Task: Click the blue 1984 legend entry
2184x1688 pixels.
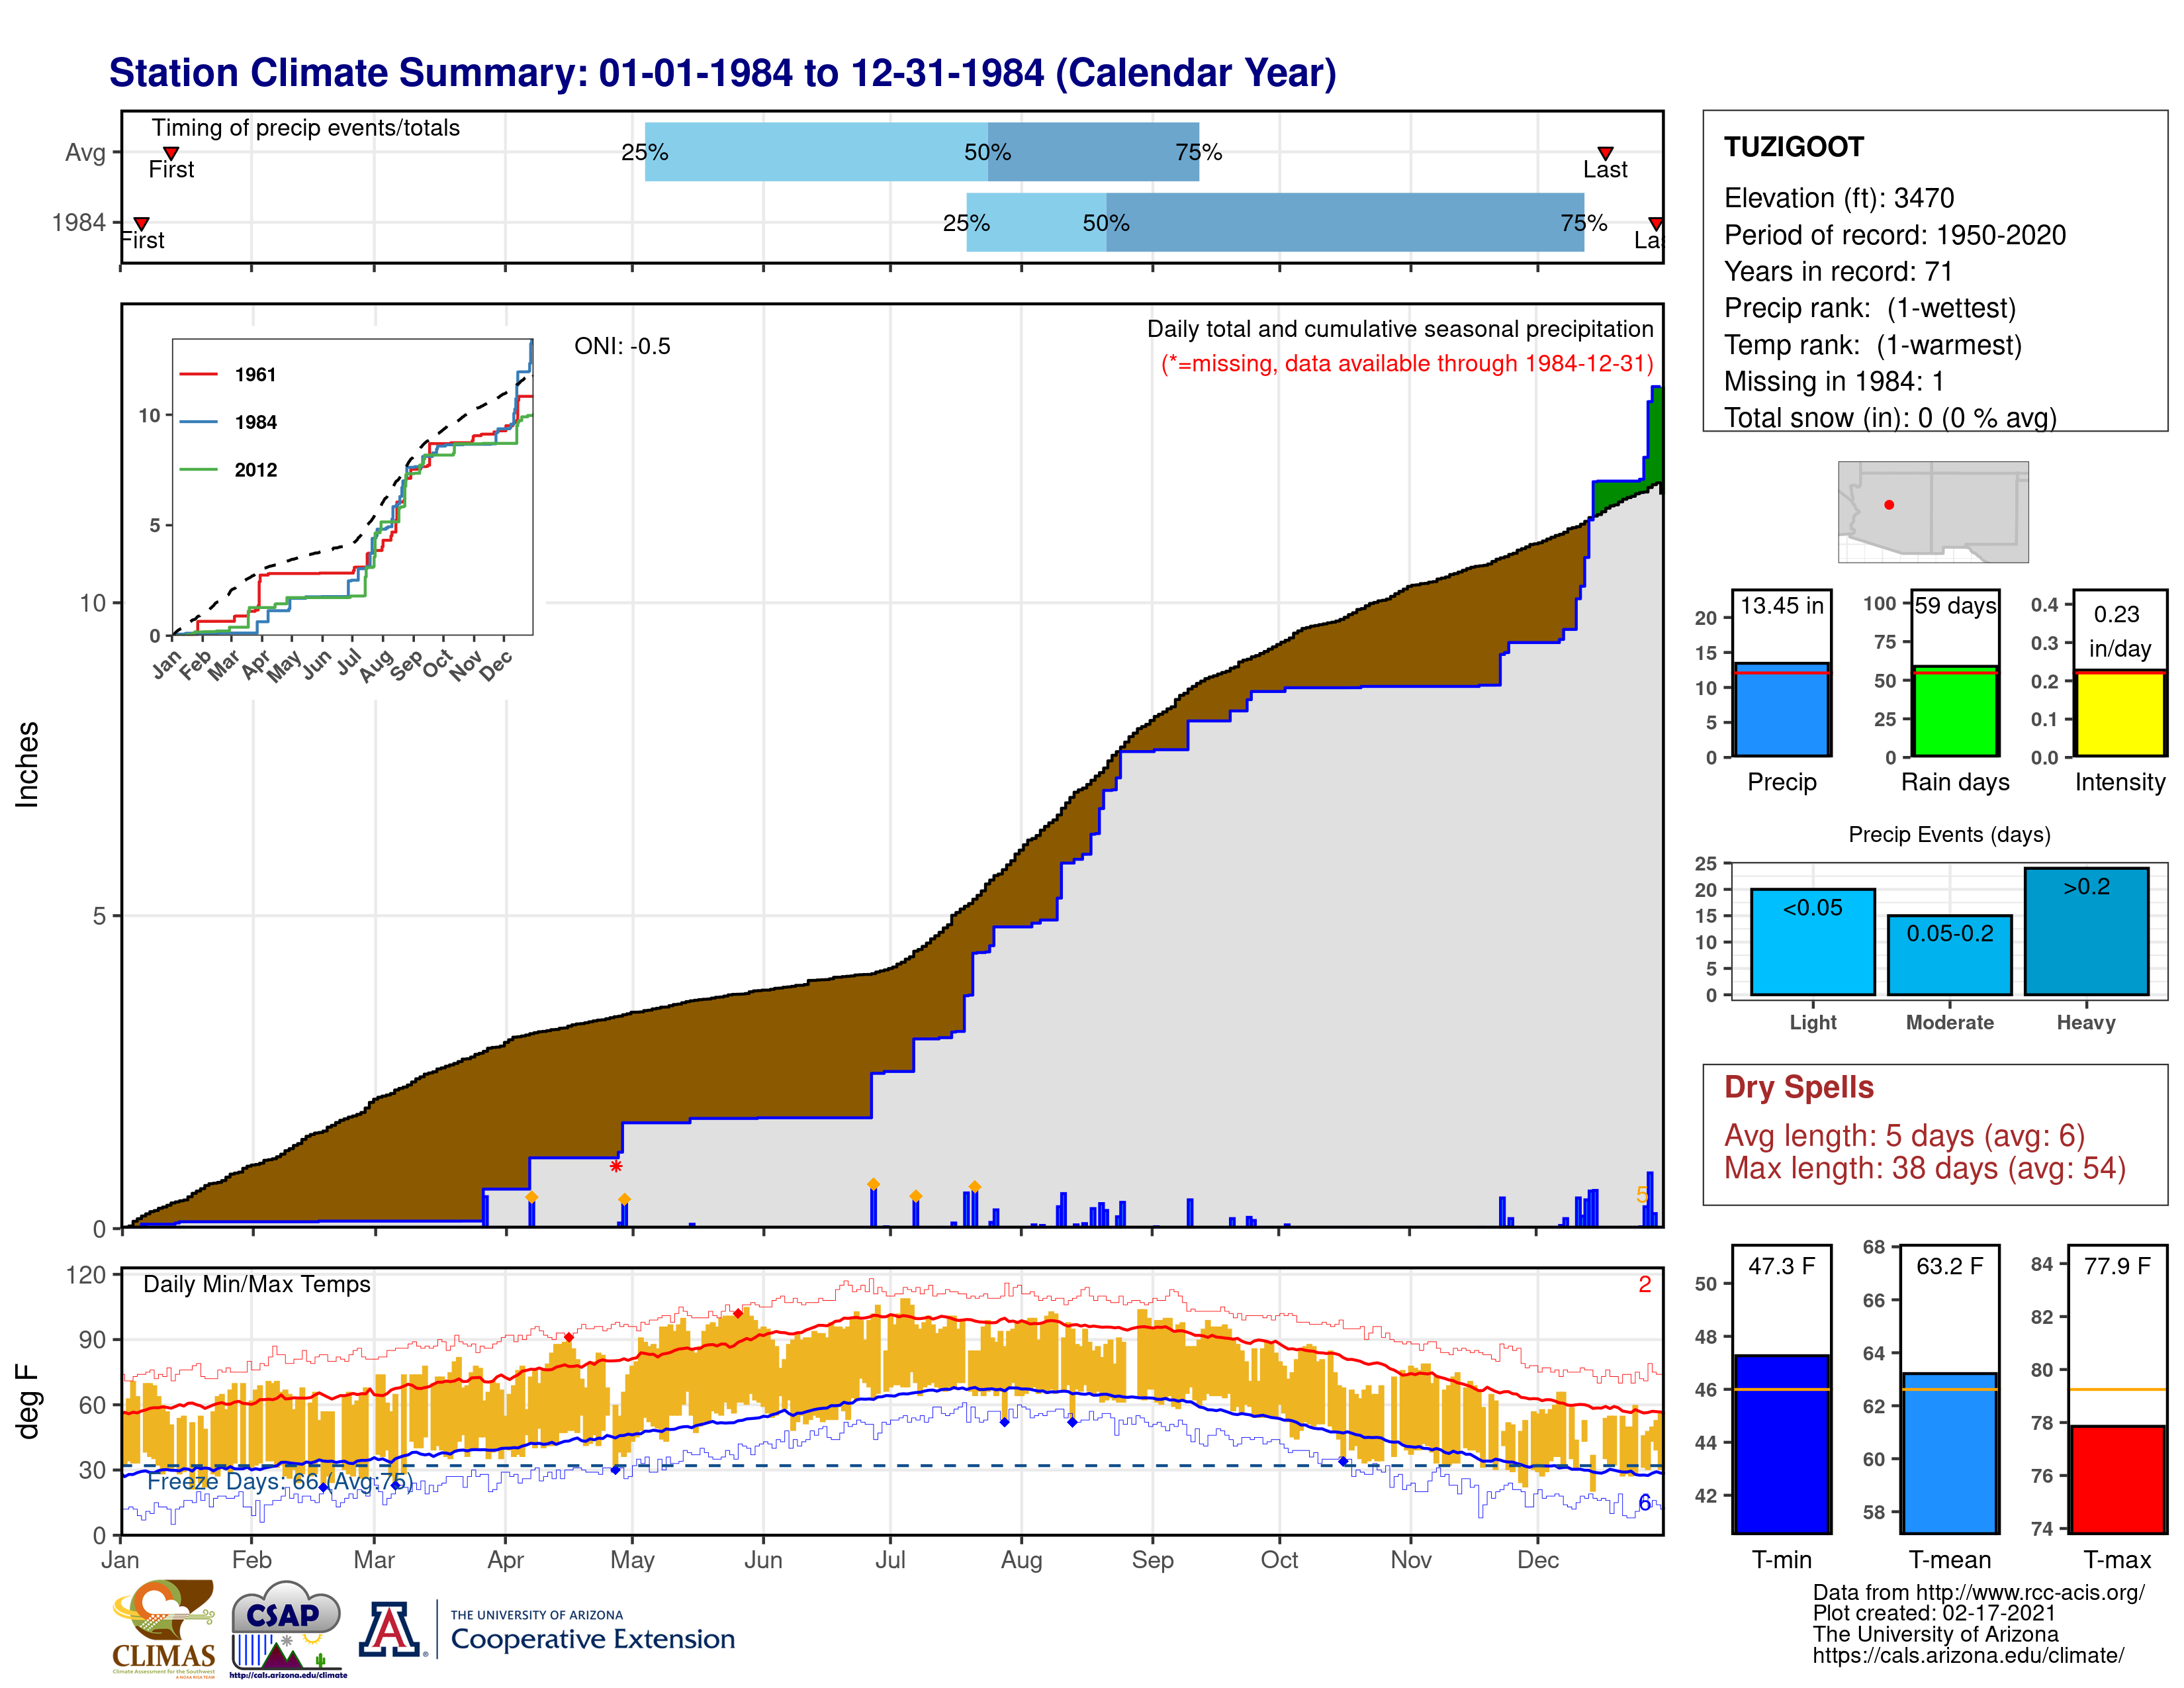Action: coord(228,422)
